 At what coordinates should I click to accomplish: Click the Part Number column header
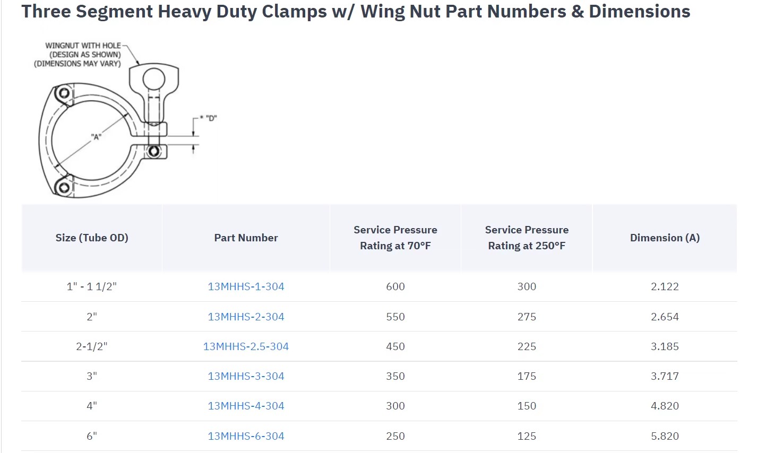click(x=246, y=238)
